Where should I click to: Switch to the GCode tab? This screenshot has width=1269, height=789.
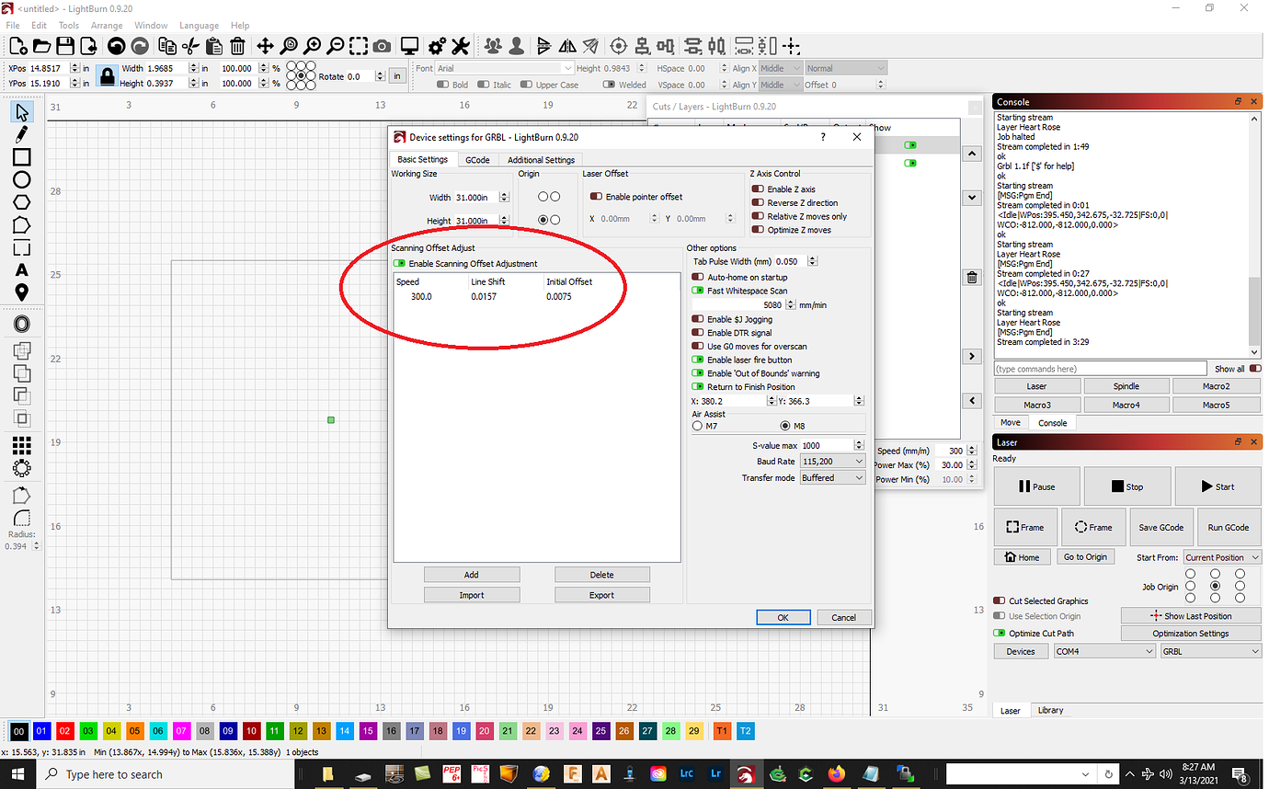click(x=477, y=159)
